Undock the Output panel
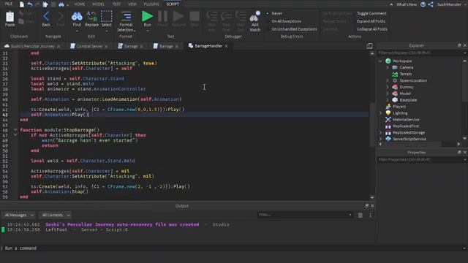 click(x=367, y=206)
